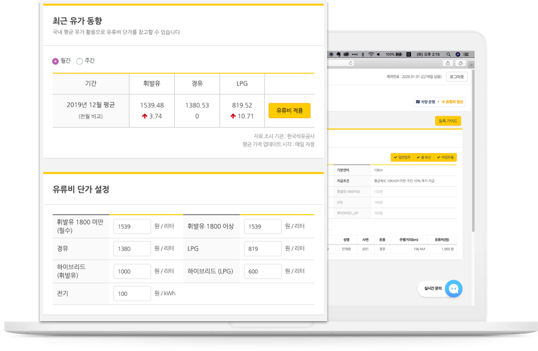Image resolution: width=538 pixels, height=351 pixels.
Task: Click the Wi-Fi icon in menu bar
Action: (x=371, y=54)
